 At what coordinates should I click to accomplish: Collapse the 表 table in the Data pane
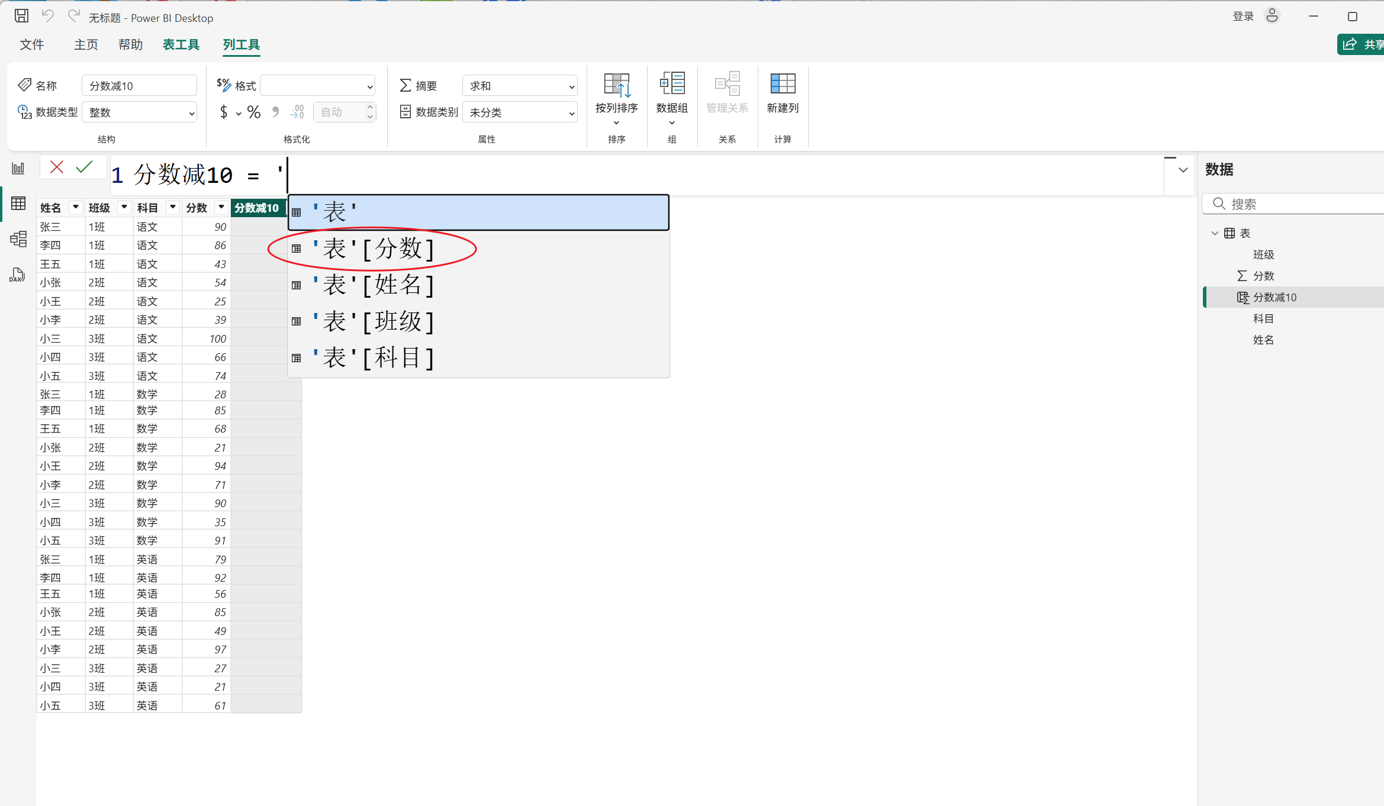point(1215,233)
